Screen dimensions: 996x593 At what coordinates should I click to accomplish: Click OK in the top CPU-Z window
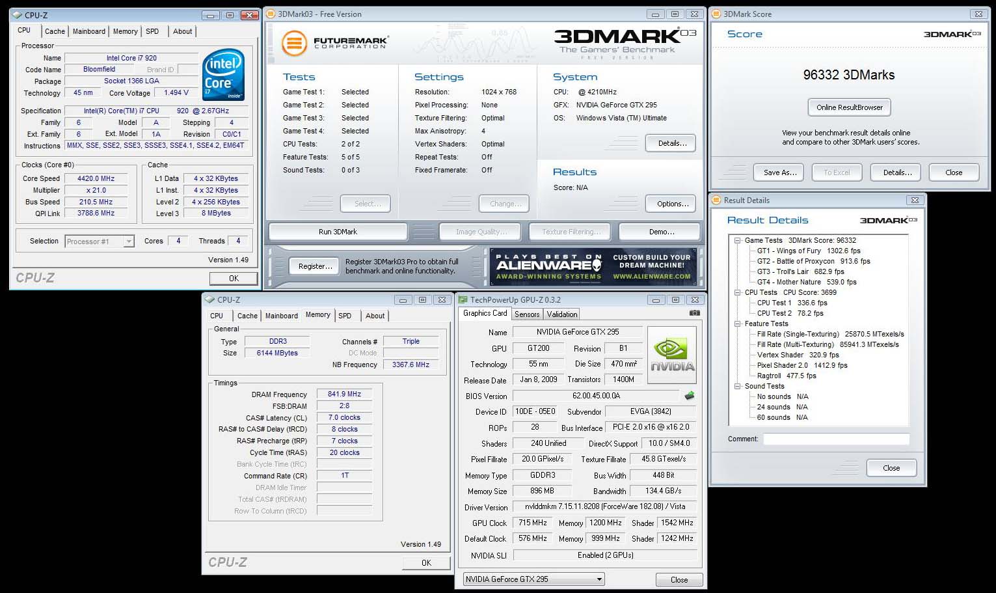pos(234,278)
